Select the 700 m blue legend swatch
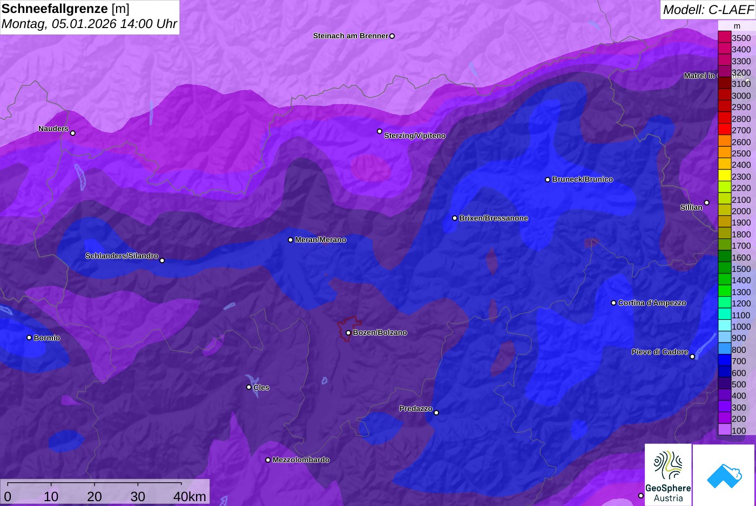This screenshot has height=506, width=756. click(x=724, y=360)
